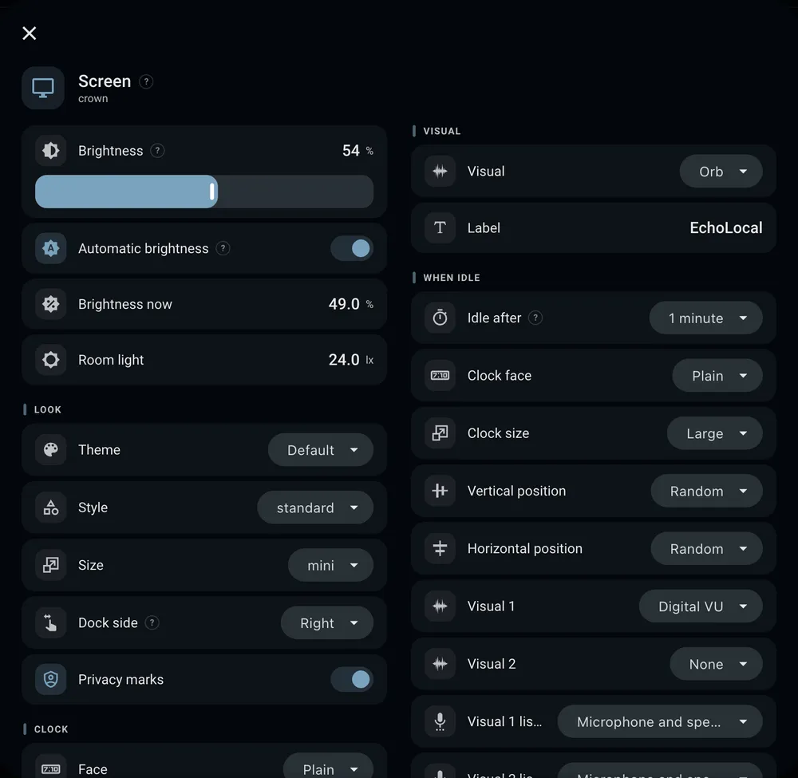This screenshot has height=778, width=798.
Task: Click the Room light sun icon
Action: coord(51,360)
